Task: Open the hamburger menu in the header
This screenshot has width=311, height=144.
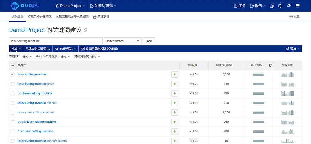Action: (x=298, y=6)
